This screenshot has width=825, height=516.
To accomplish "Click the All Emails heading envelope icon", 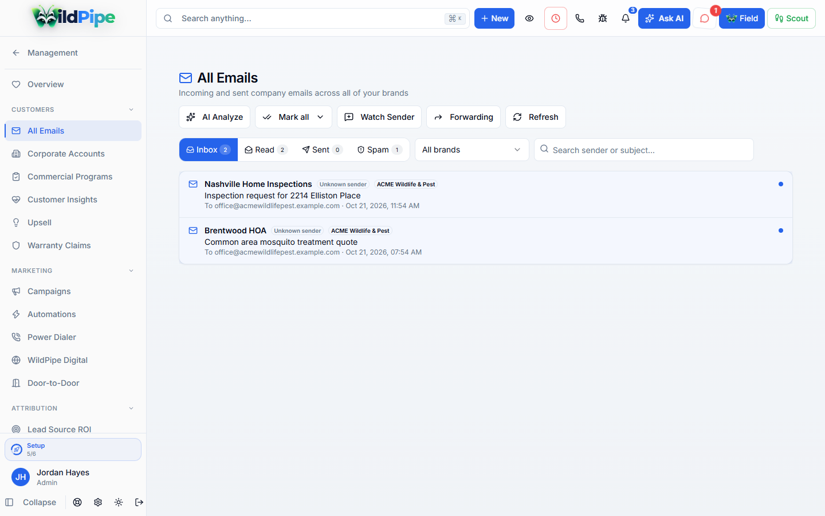I will coord(186,78).
